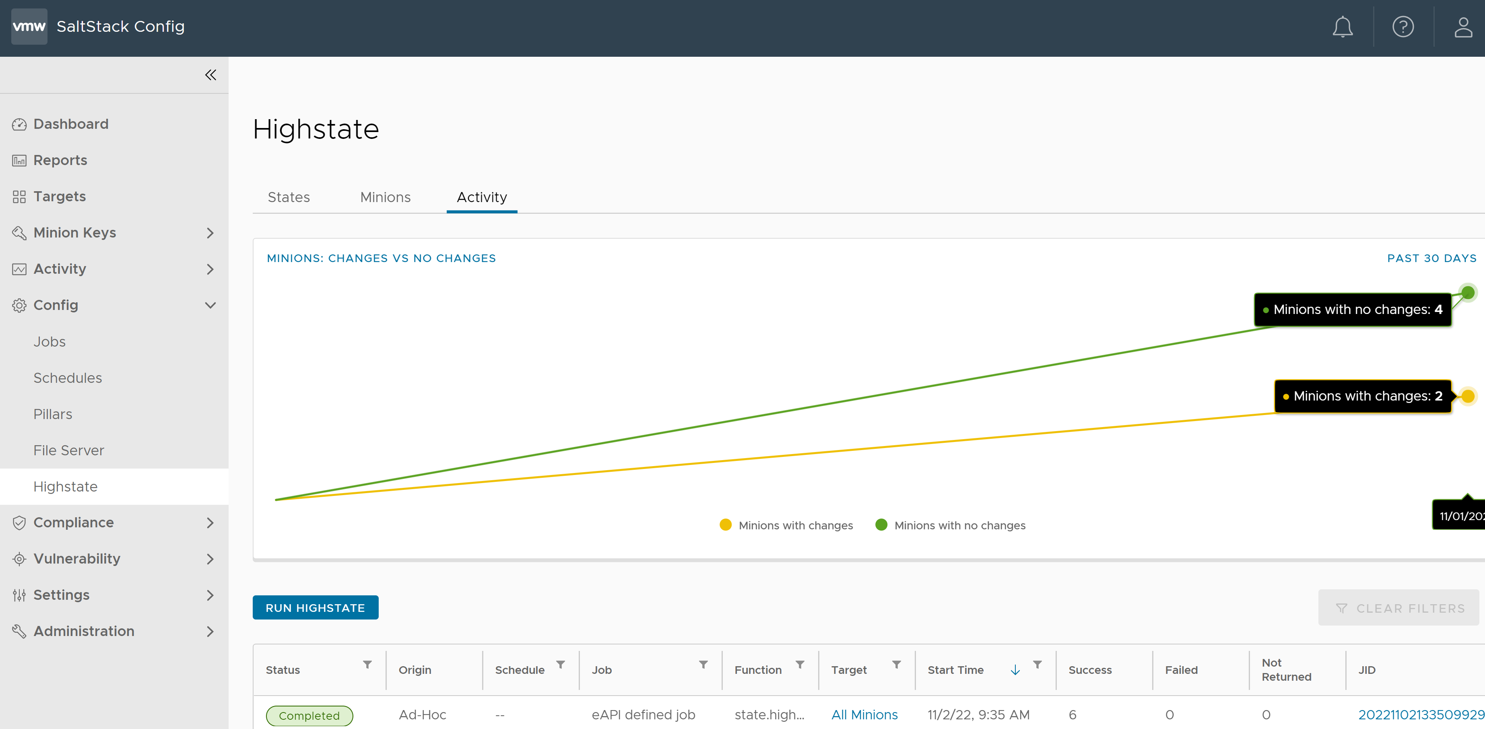
Task: Click the Dashboard icon in sidebar
Action: [x=19, y=123]
